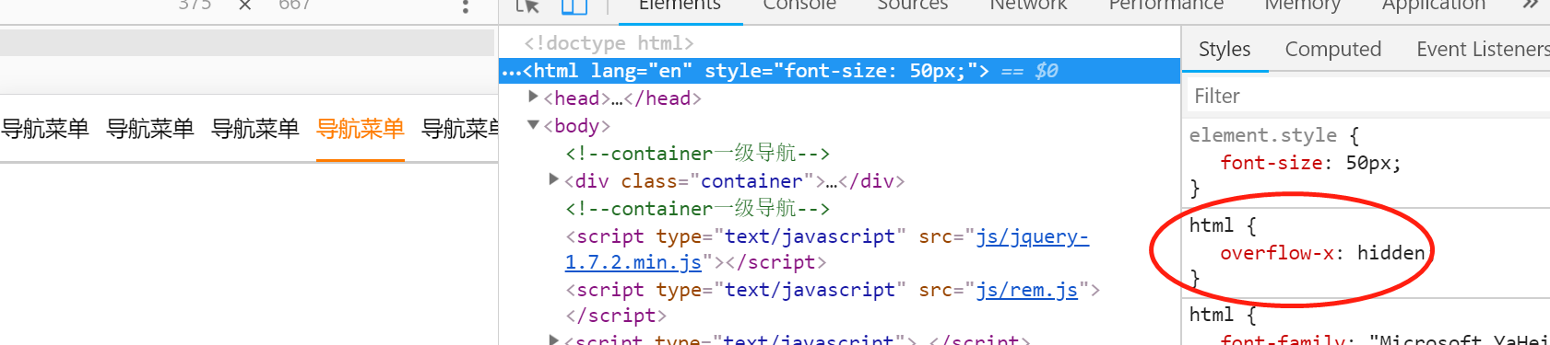
Task: Collapse the body element node
Action: tap(533, 125)
